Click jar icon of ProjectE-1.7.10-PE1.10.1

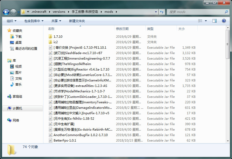50,47
